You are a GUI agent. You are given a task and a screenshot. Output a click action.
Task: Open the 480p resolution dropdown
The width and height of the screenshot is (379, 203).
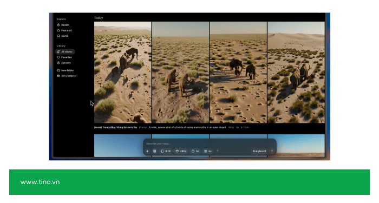click(181, 151)
